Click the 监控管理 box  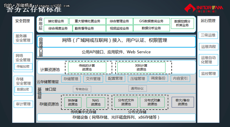(209, 73)
